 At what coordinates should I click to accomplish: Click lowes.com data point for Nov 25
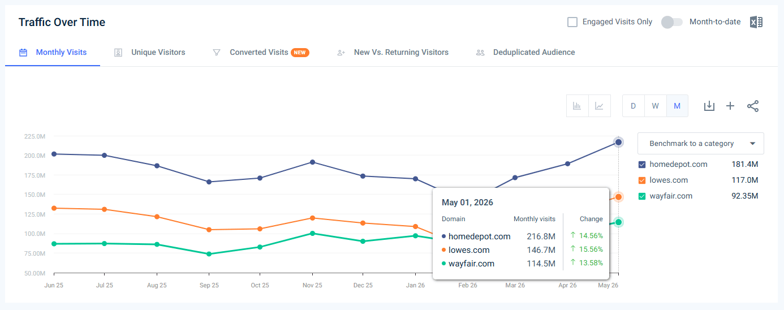312,218
